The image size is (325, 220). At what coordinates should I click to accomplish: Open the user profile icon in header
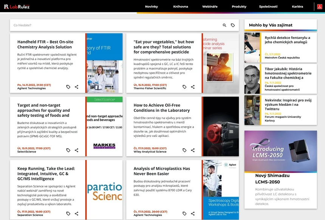[320, 6]
